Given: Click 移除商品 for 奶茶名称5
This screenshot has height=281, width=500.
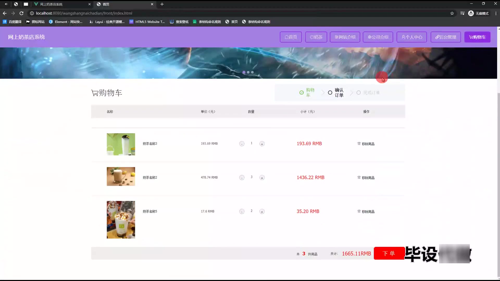Looking at the screenshot, I should coord(366,212).
